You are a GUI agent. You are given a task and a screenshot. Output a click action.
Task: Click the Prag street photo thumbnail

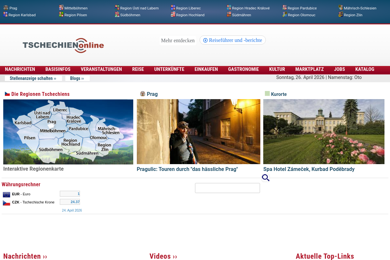click(x=198, y=132)
